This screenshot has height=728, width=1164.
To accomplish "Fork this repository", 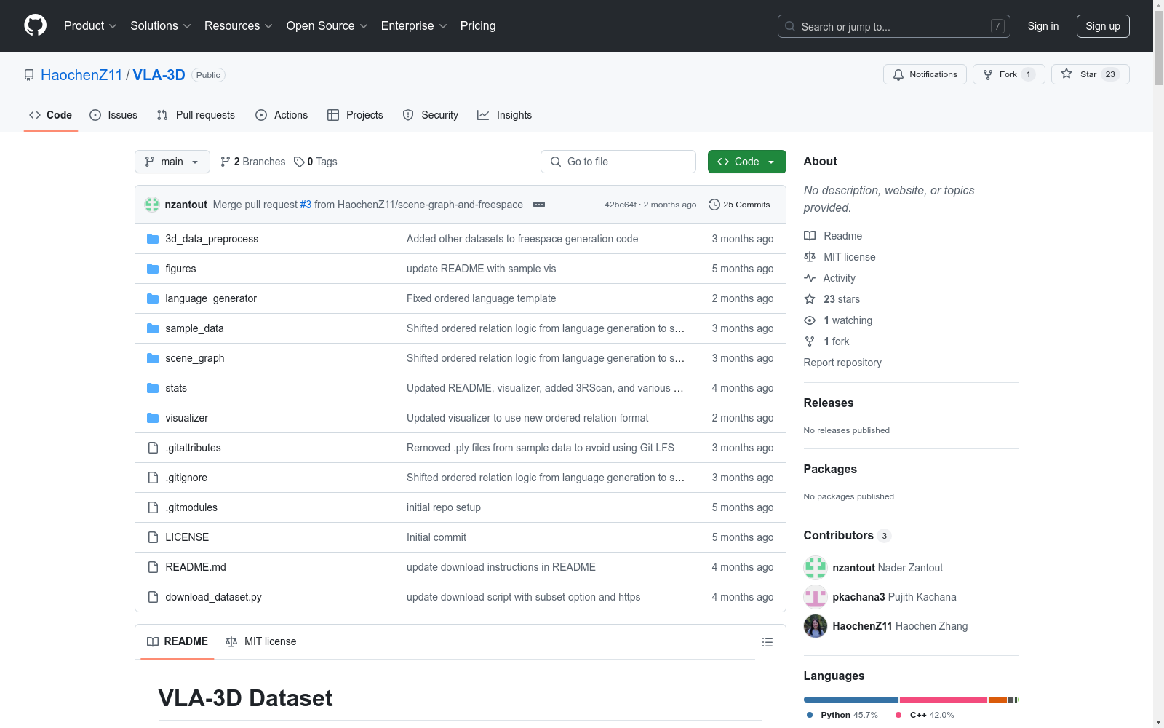I will (x=1008, y=74).
